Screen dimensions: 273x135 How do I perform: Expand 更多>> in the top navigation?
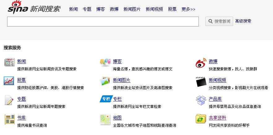(188, 9)
